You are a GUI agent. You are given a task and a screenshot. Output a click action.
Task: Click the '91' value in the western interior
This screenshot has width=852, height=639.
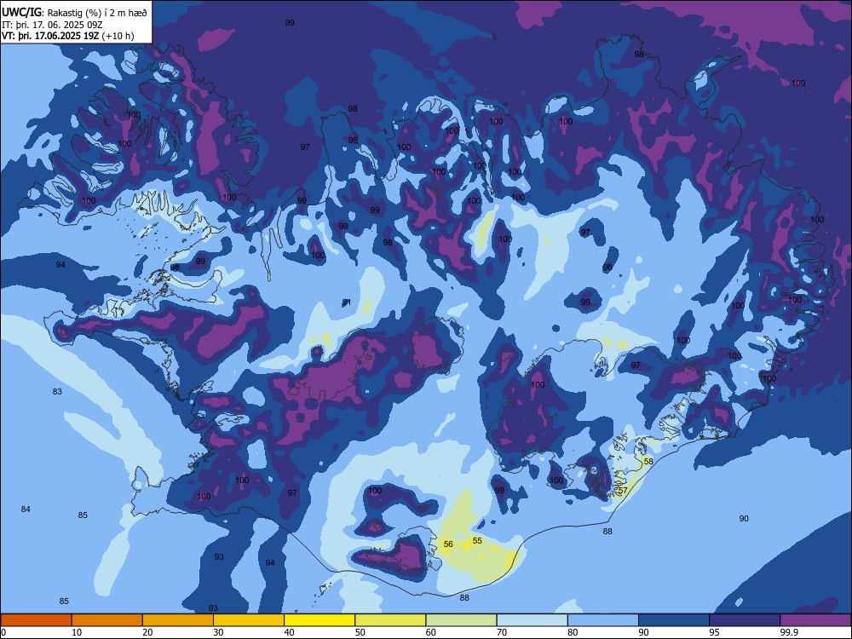tap(347, 302)
